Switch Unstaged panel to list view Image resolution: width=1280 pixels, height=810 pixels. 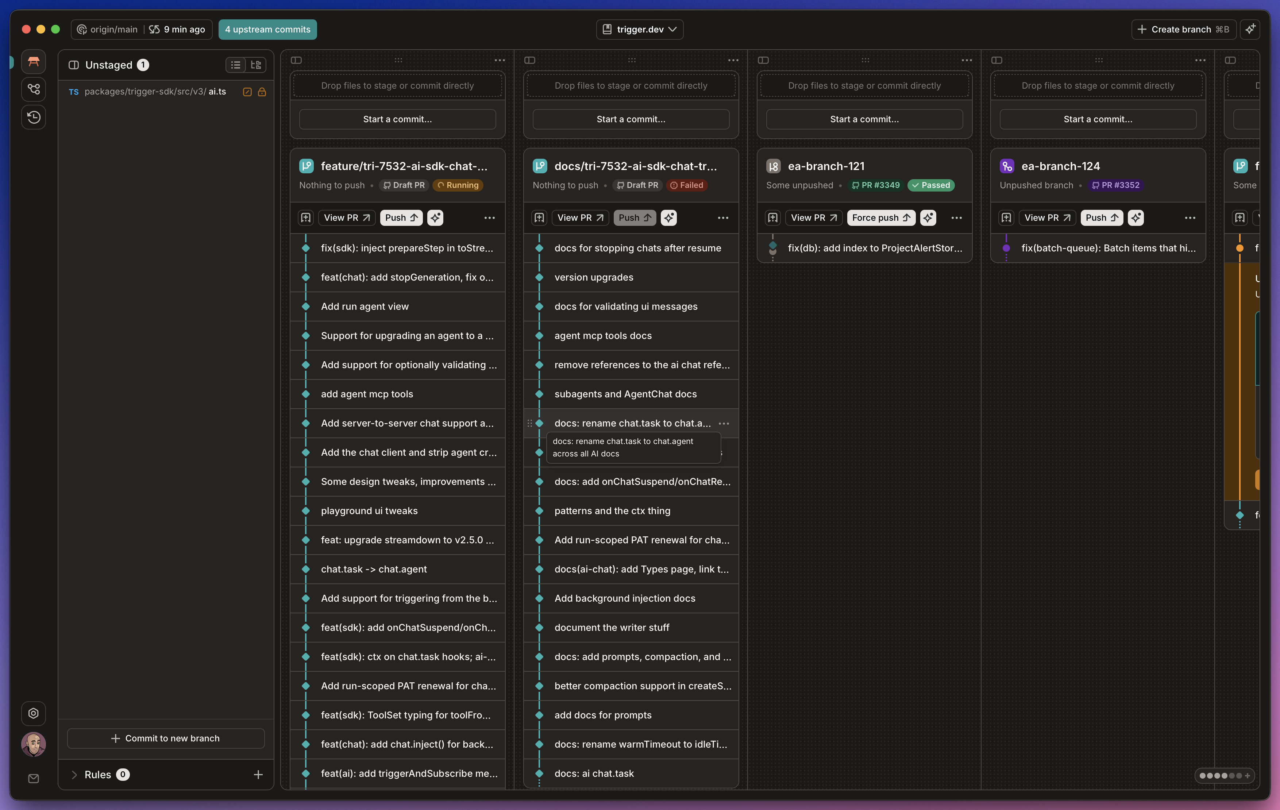[235, 64]
